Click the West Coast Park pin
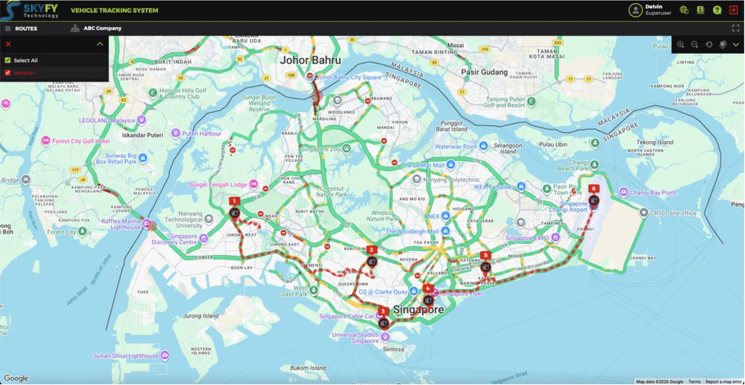 314,291
